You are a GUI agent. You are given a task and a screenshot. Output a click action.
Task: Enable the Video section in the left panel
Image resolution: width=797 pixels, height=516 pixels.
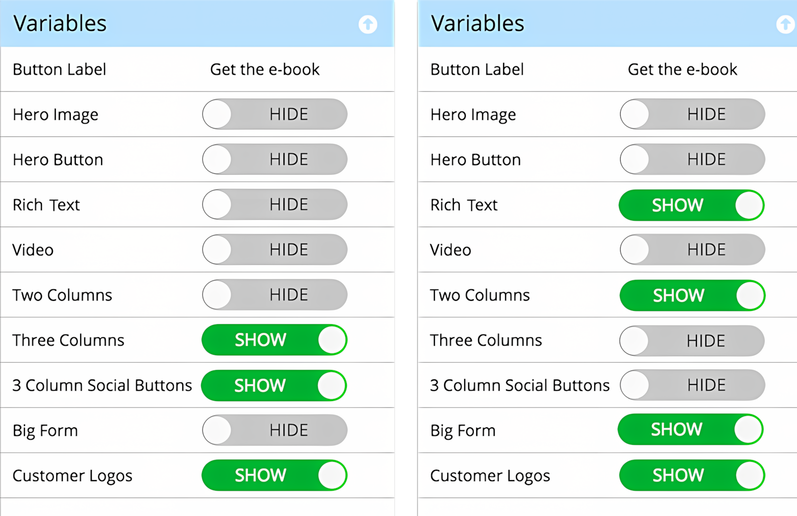274,250
